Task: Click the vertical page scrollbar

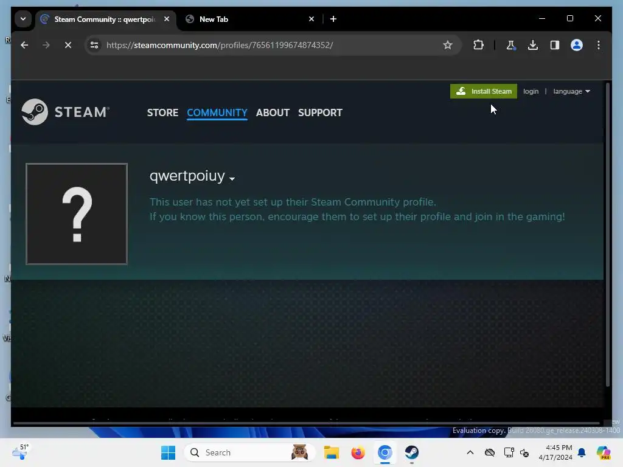Action: click(x=608, y=234)
